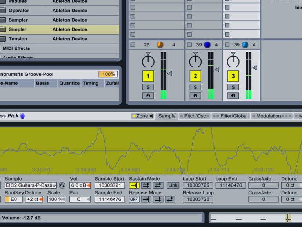
Task: Open the sample name dropdown EIC2 Guitars-P-Bass
Action: (x=31, y=185)
